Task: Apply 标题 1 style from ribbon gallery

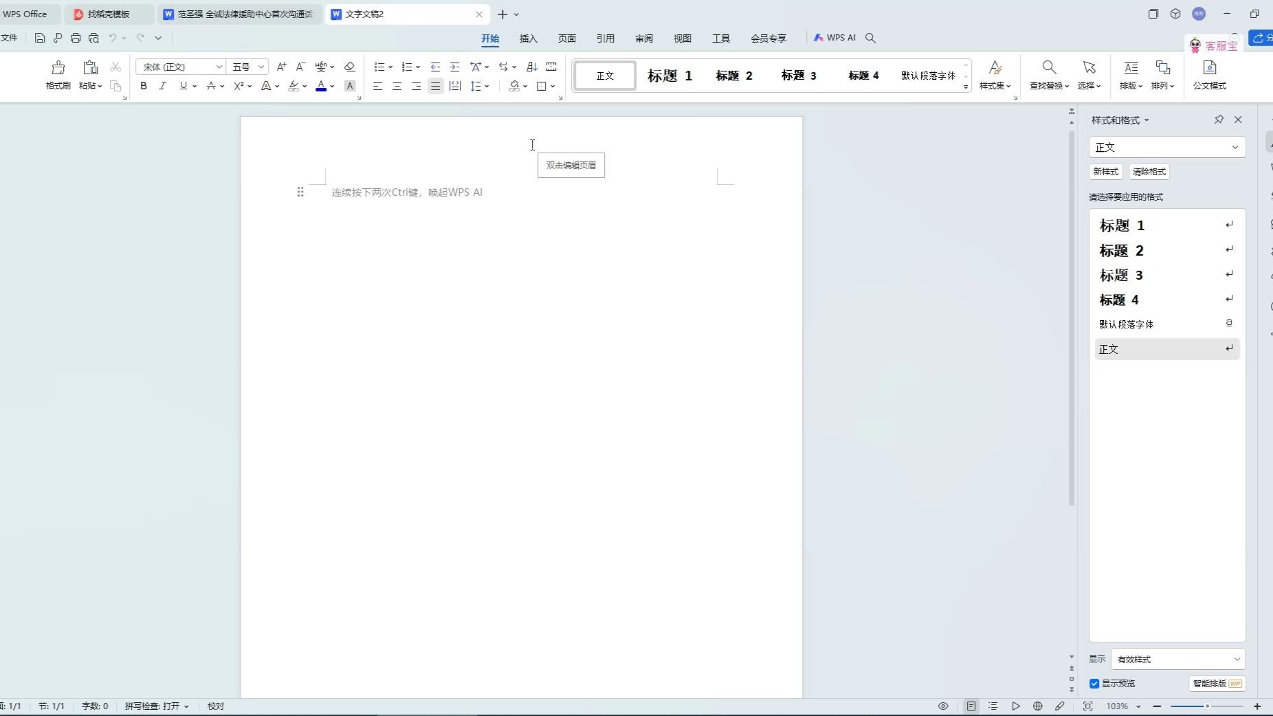Action: tap(669, 76)
